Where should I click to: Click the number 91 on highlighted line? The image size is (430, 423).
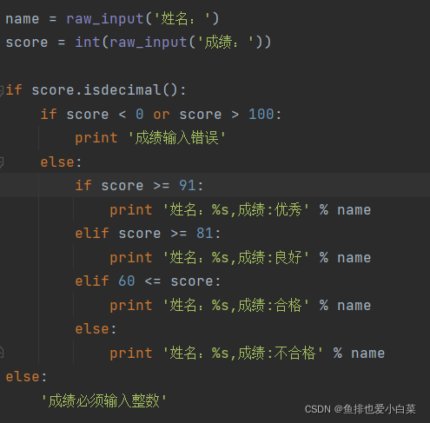pyautogui.click(x=188, y=185)
